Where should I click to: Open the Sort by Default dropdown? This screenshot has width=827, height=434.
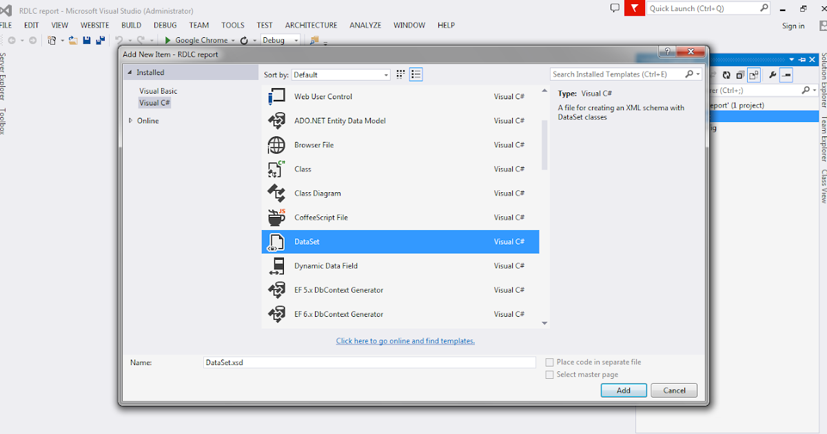click(x=340, y=74)
